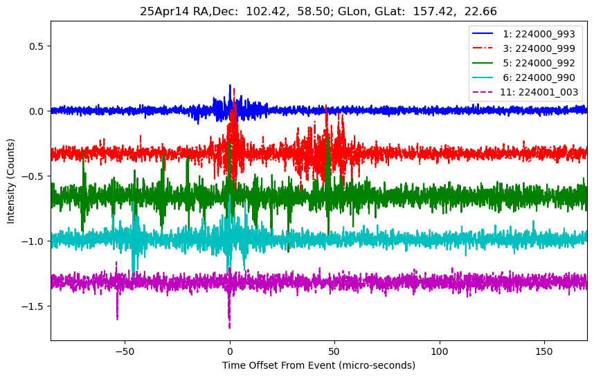594x377 pixels.
Task: Click the magenta dashed line sample in the legend
Action: point(483,91)
